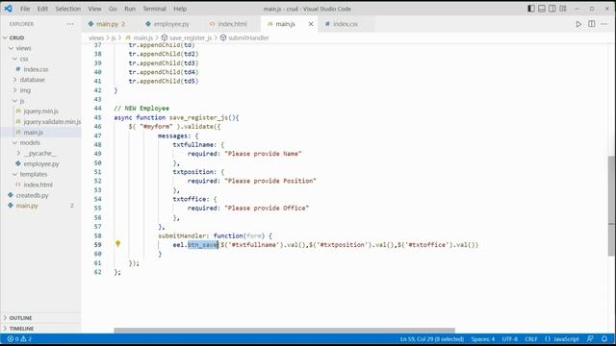
Task: Close the main.js tab
Action: coord(311,24)
